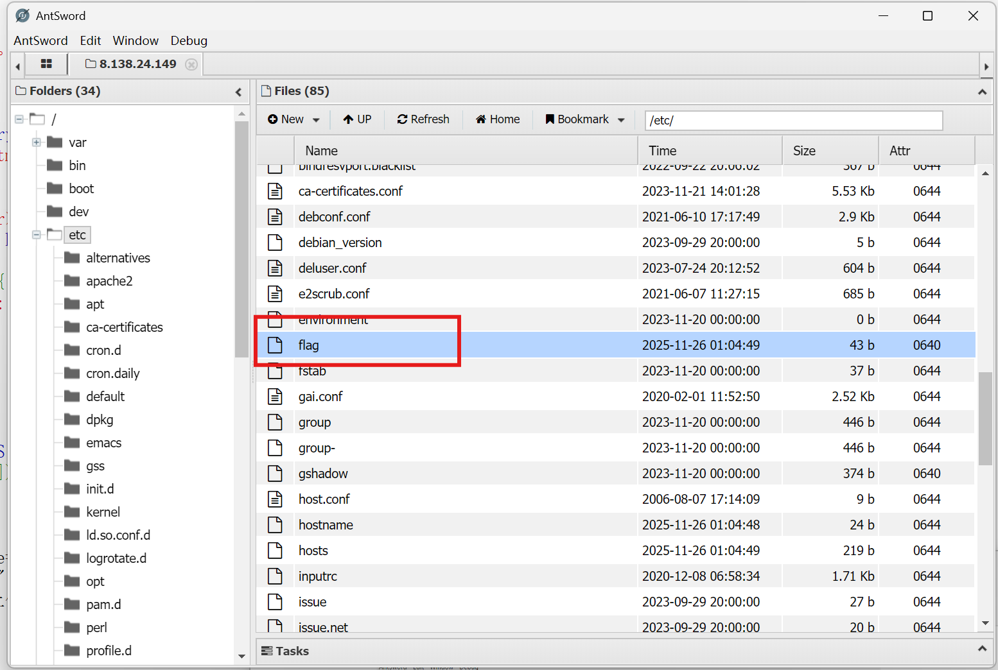
Task: Click the path input field /etc/
Action: (793, 120)
